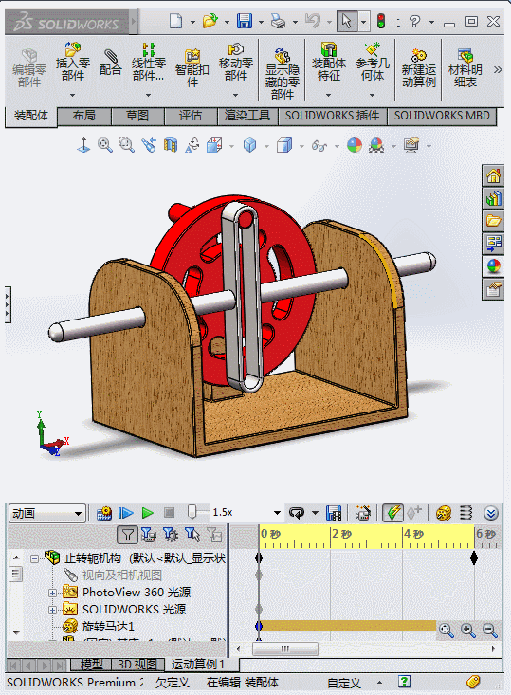Viewport: 511px width, 695px height.
Task: Switch to the 3D 视图 bottom tab
Action: tap(137, 664)
